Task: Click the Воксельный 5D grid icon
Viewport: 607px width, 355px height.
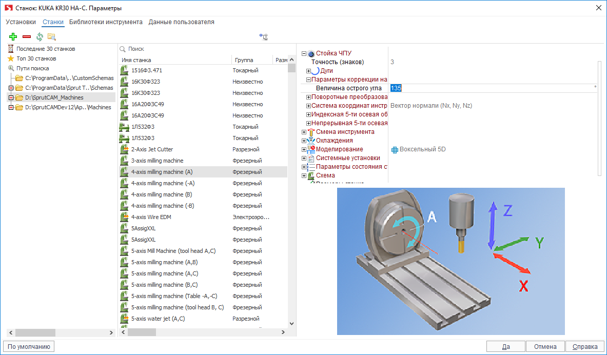Action: click(395, 150)
